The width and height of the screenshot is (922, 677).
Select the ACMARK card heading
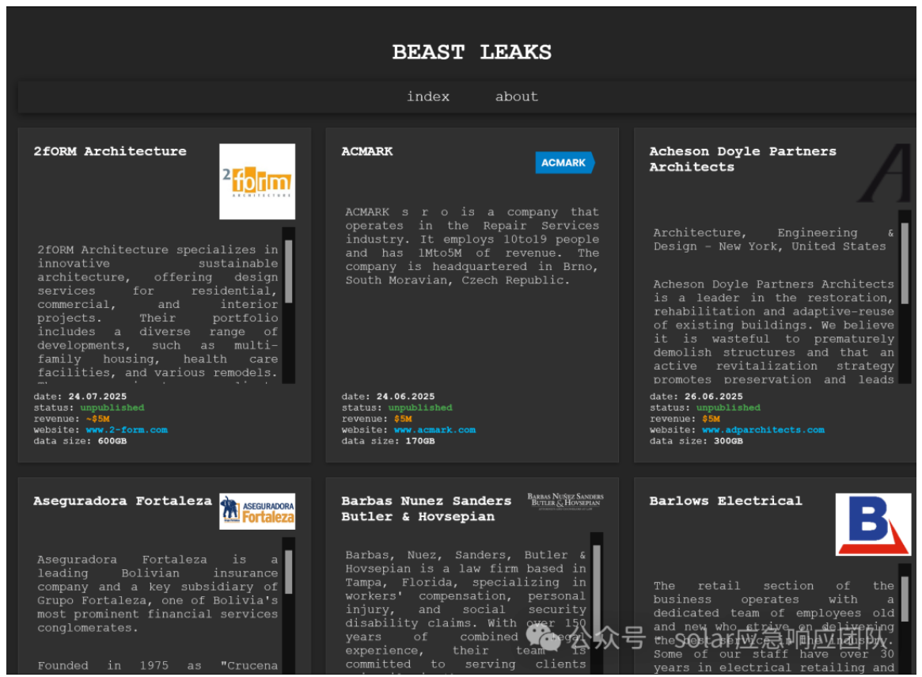tap(367, 151)
